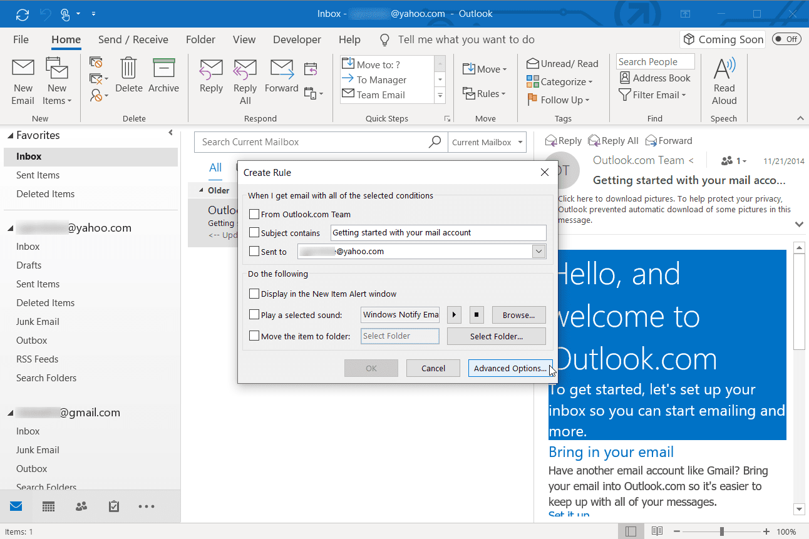Click the Reply All ribbon icon
809x539 pixels.
(x=245, y=68)
